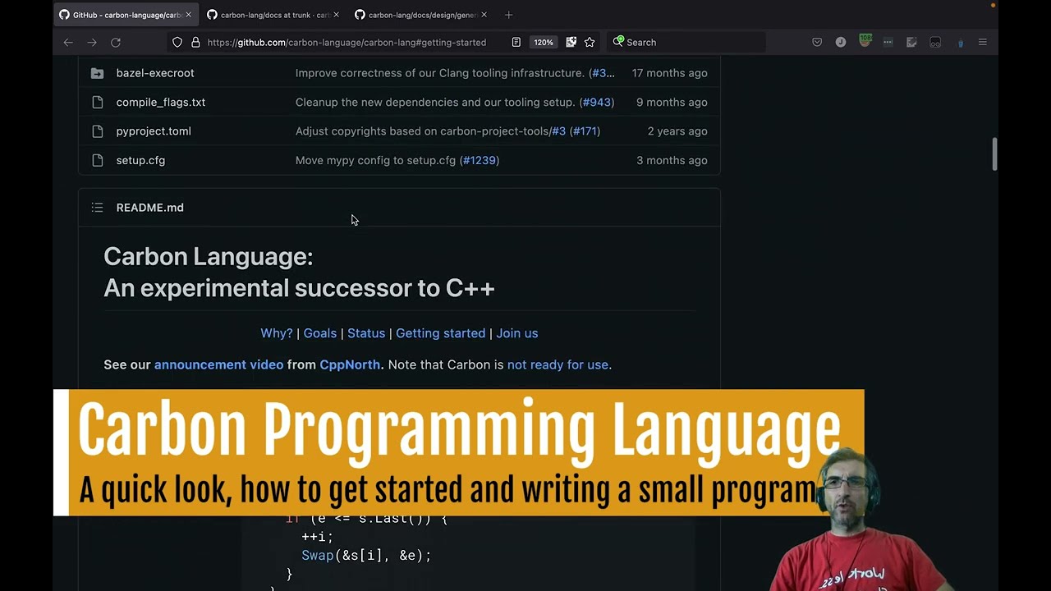Click the bazel-execroot folder icon

(x=97, y=73)
